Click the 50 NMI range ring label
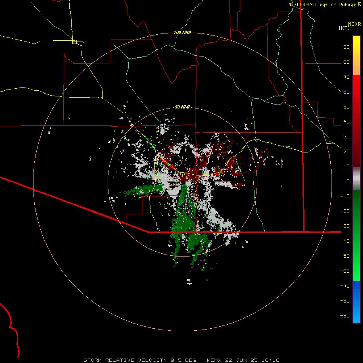363x363 pixels. click(182, 107)
